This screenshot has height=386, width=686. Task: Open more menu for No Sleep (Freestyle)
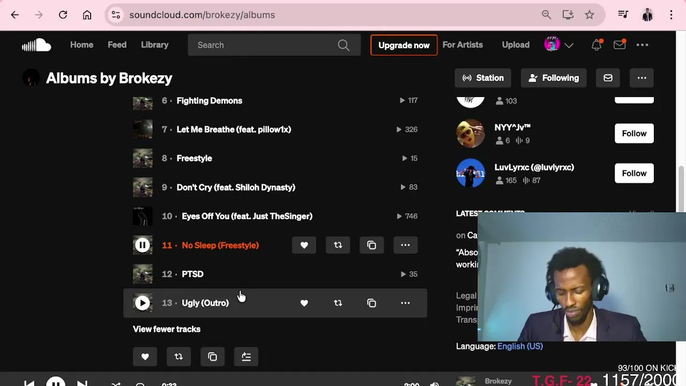coord(405,245)
